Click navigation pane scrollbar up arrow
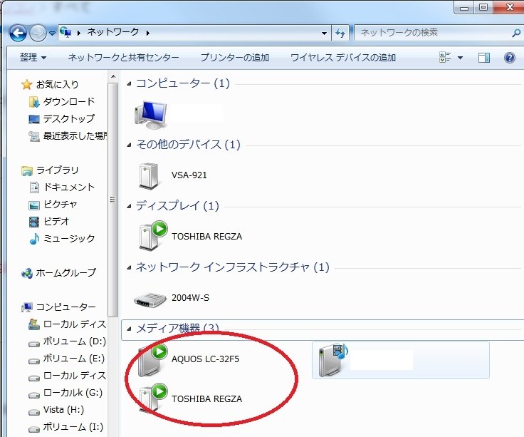Screen dimensions: 524x437 click(x=113, y=77)
